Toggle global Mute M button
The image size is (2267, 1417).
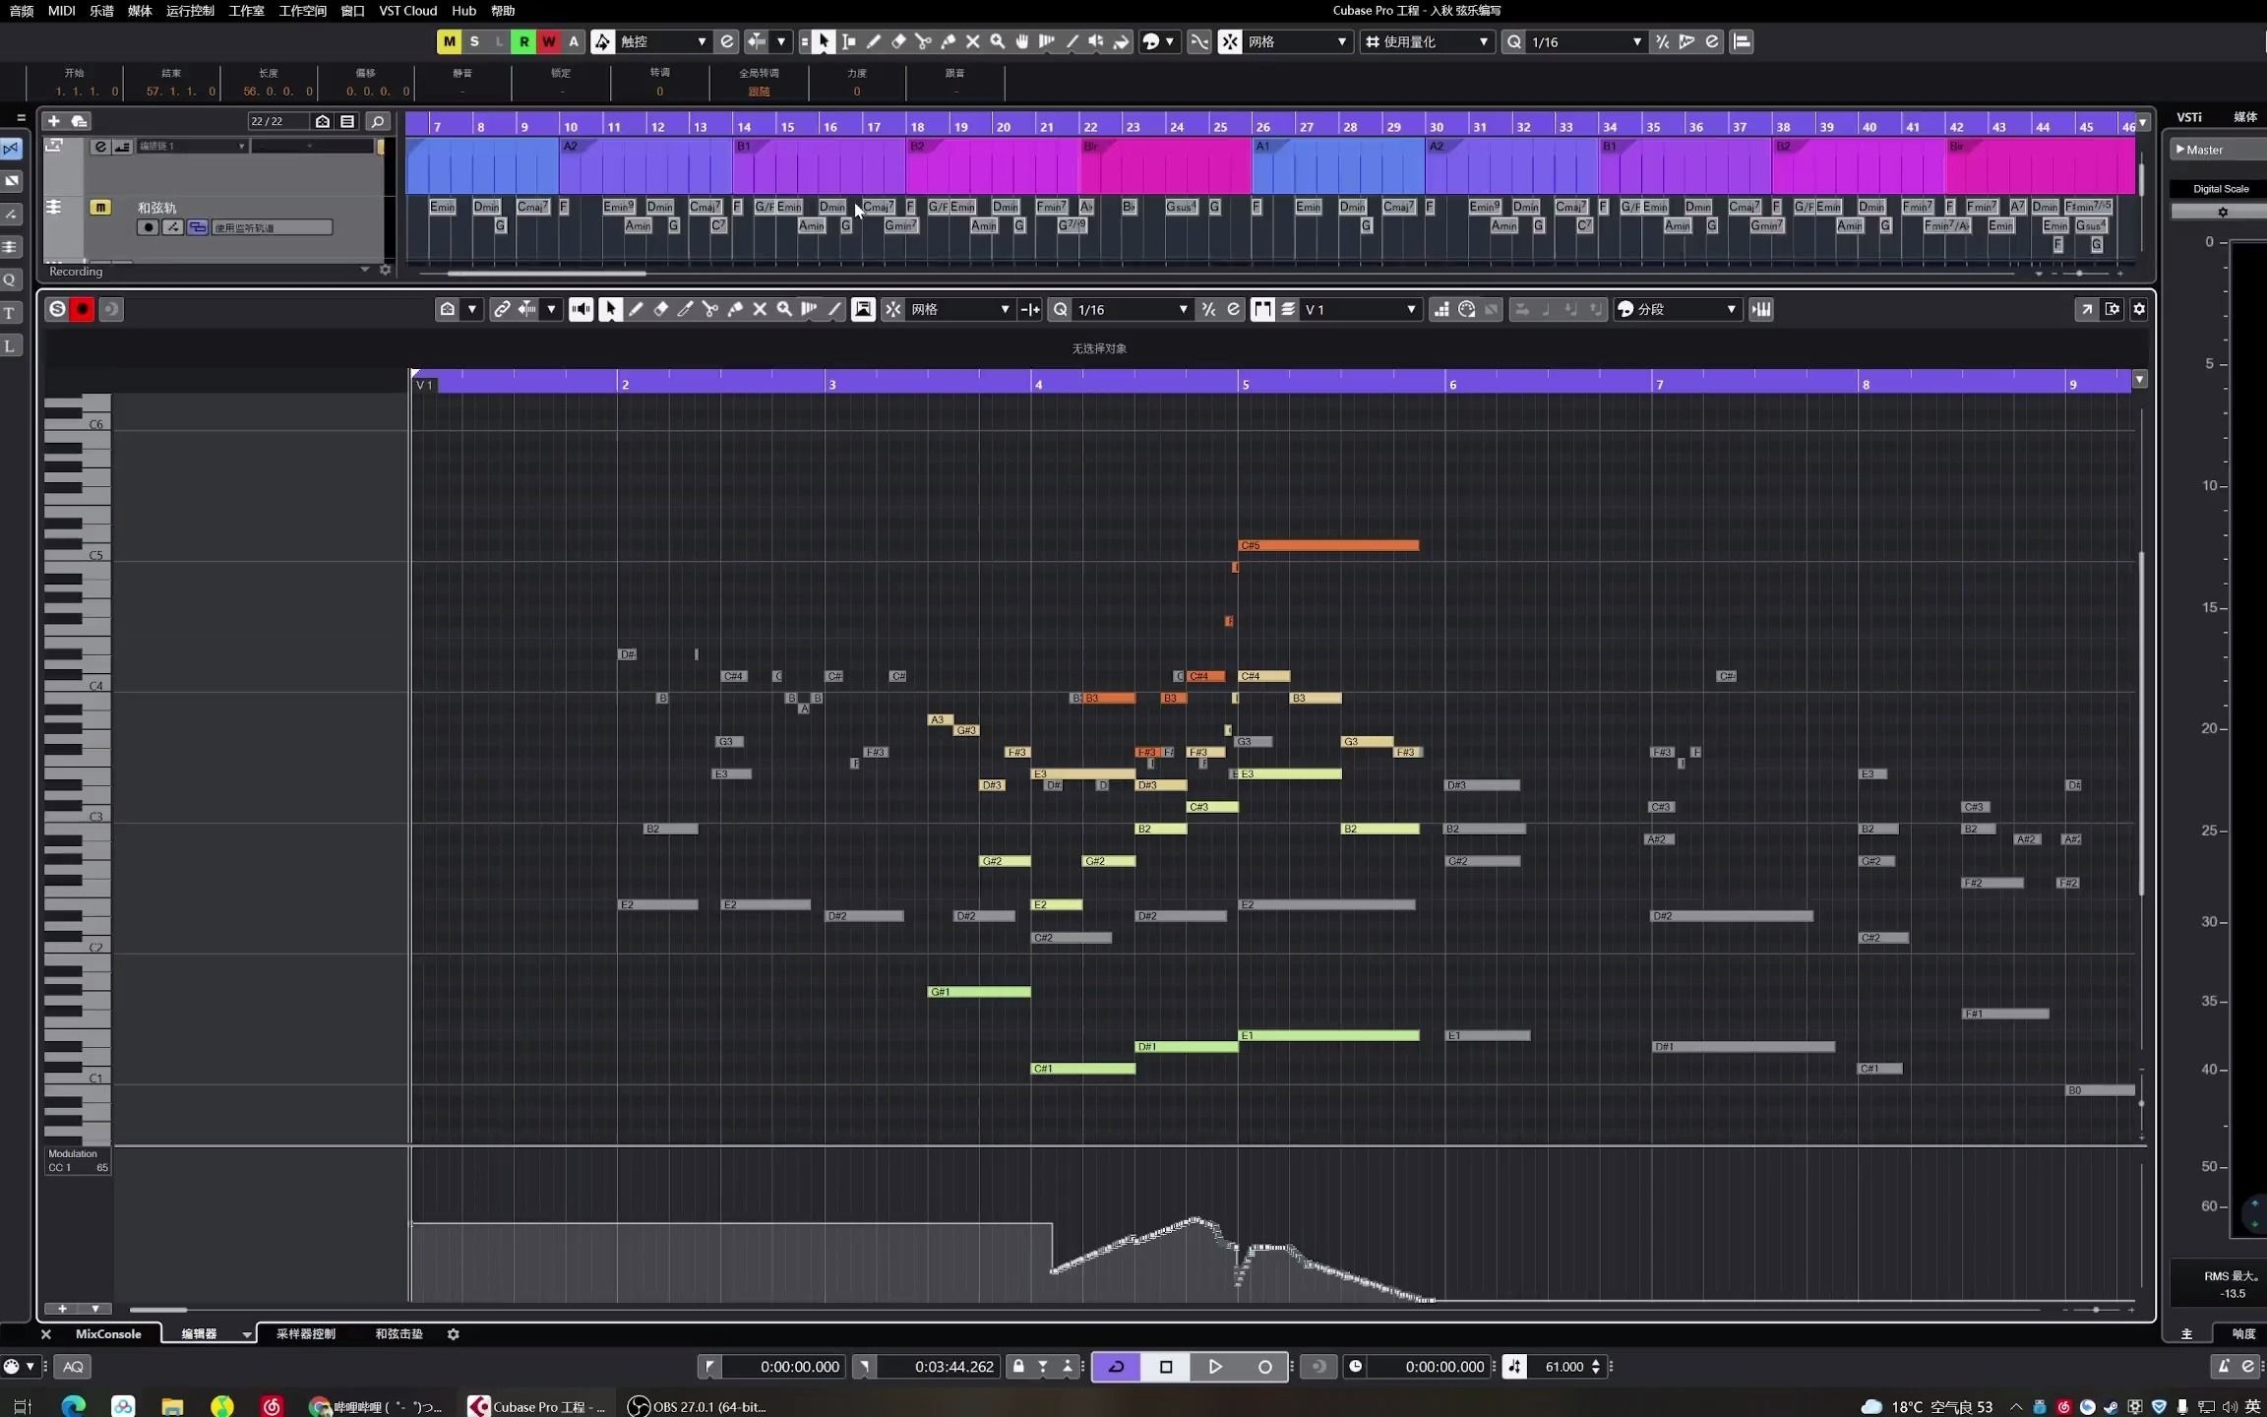tap(449, 41)
